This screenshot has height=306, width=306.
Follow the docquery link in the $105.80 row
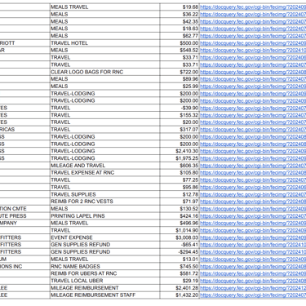pos(253,173)
